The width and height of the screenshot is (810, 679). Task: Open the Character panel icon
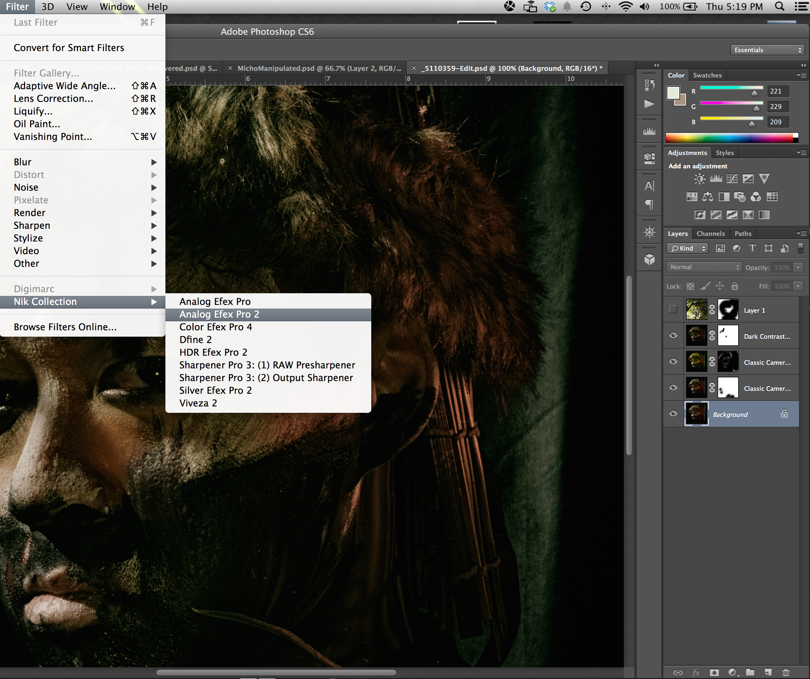[650, 186]
